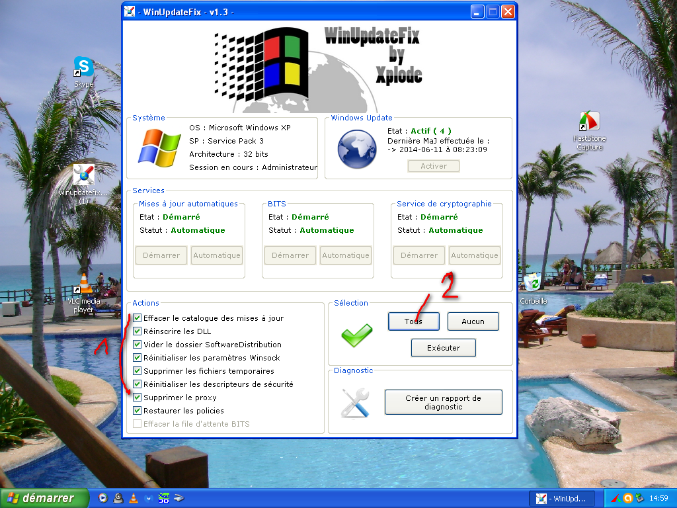Viewport: 677px width, 508px height.
Task: Uncheck Supprimer le proxy
Action: [138, 398]
